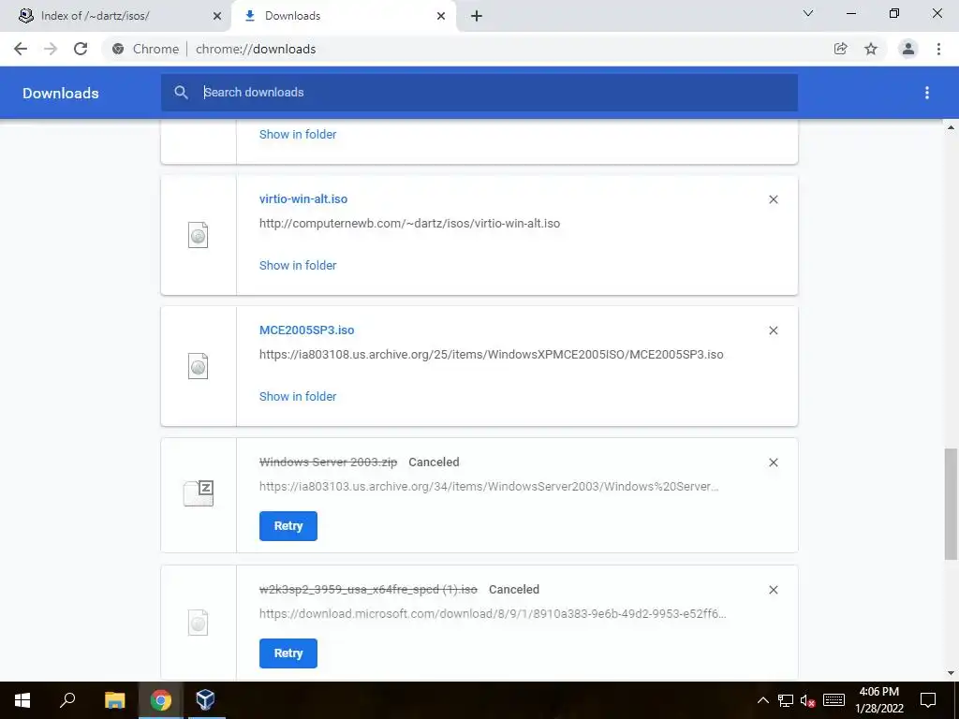Remove w2k3sp2 iso entry from the list

[x=773, y=590]
